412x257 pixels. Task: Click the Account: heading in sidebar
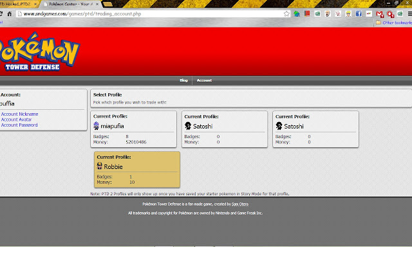tap(10, 94)
